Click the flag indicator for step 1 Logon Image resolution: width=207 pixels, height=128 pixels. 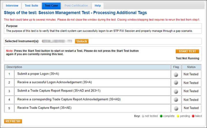(176, 74)
